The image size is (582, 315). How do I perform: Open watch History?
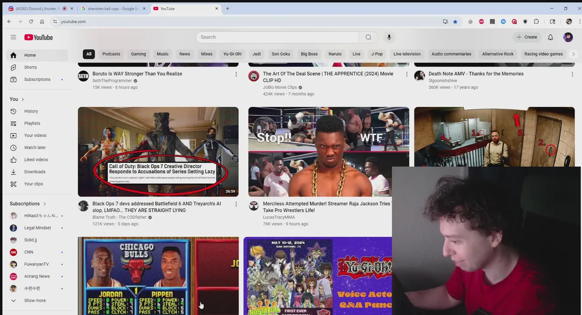[37, 111]
